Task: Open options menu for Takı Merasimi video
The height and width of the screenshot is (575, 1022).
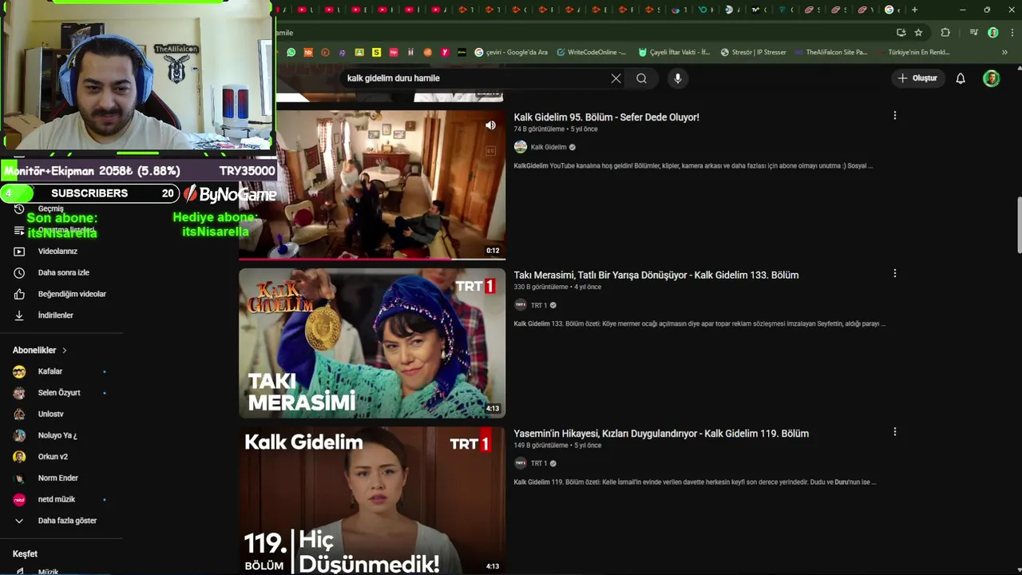Action: 895,274
